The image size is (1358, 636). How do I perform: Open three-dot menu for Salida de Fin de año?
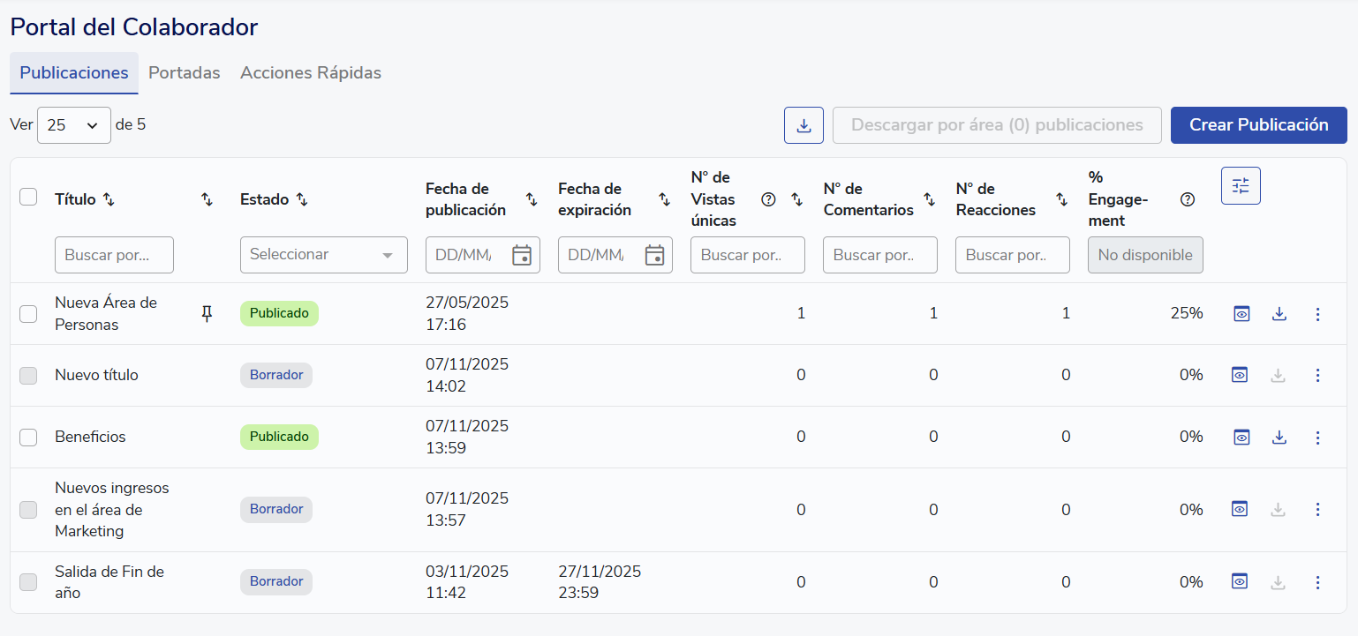[x=1317, y=582]
